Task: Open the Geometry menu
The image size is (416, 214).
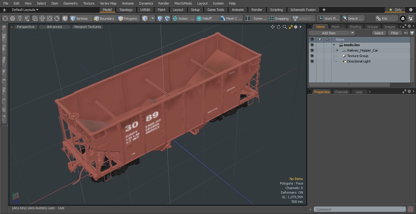Action: click(x=70, y=3)
